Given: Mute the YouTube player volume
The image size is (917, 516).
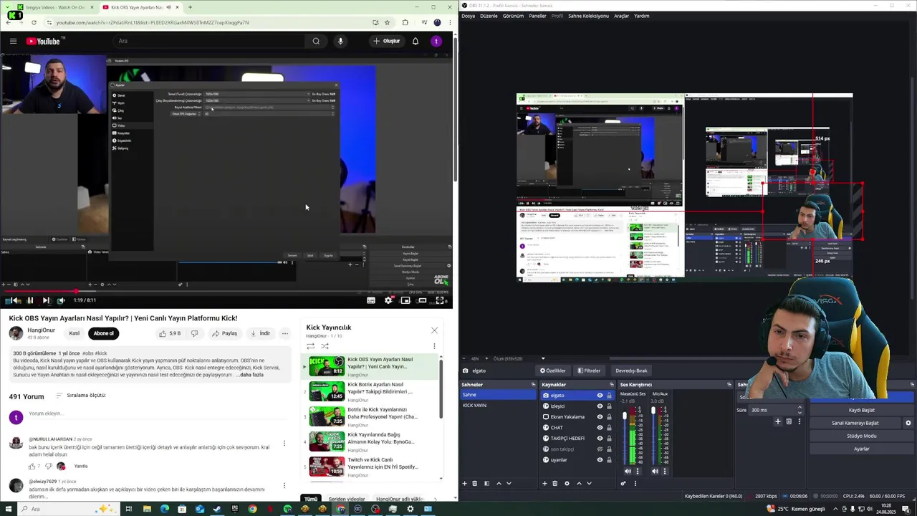Looking at the screenshot, I should pos(61,300).
